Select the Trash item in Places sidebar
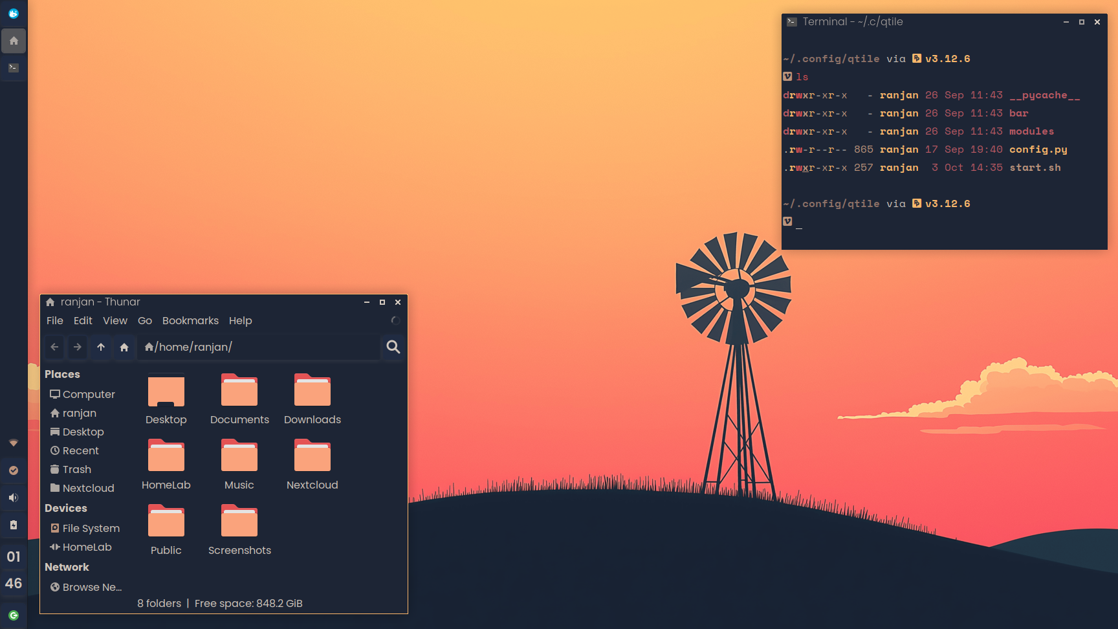This screenshot has height=629, width=1118. click(76, 469)
